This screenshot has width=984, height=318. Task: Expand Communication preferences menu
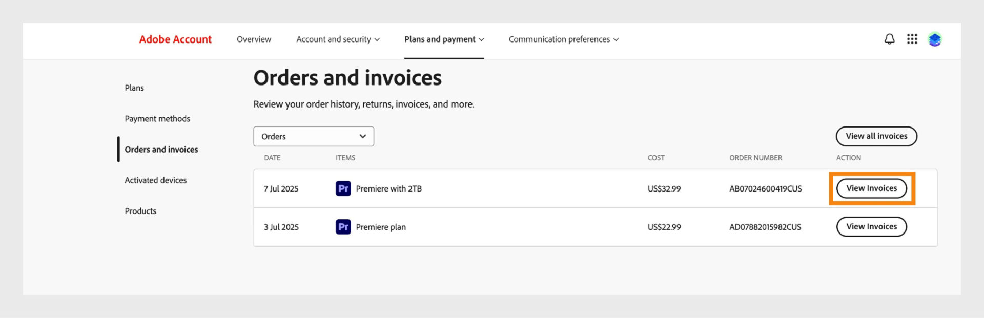point(564,39)
